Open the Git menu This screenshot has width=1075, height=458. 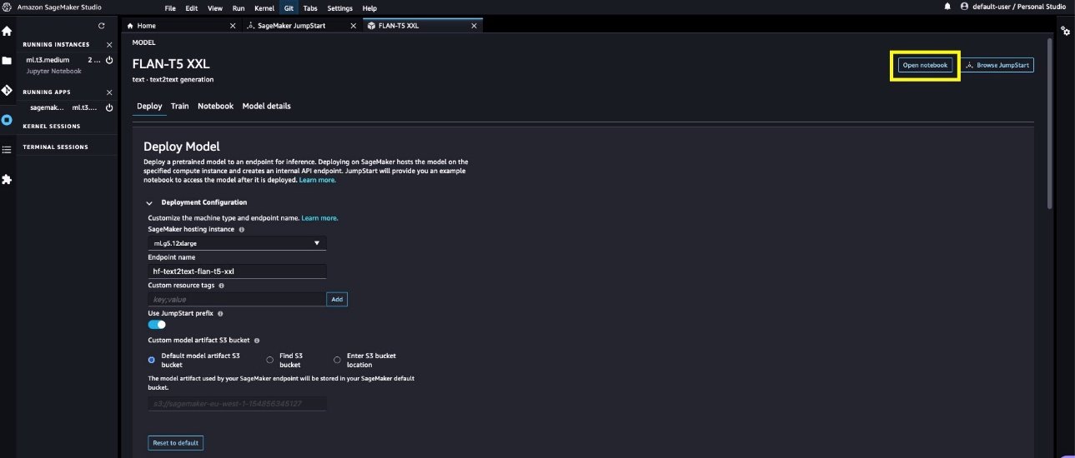pos(289,7)
